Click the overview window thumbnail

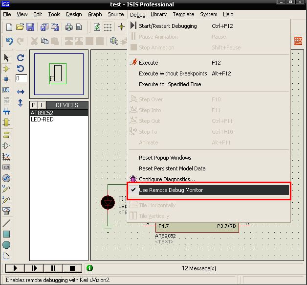(59, 74)
